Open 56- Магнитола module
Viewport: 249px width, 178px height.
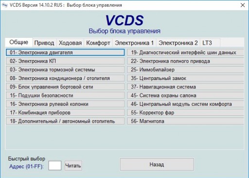coord(185,121)
